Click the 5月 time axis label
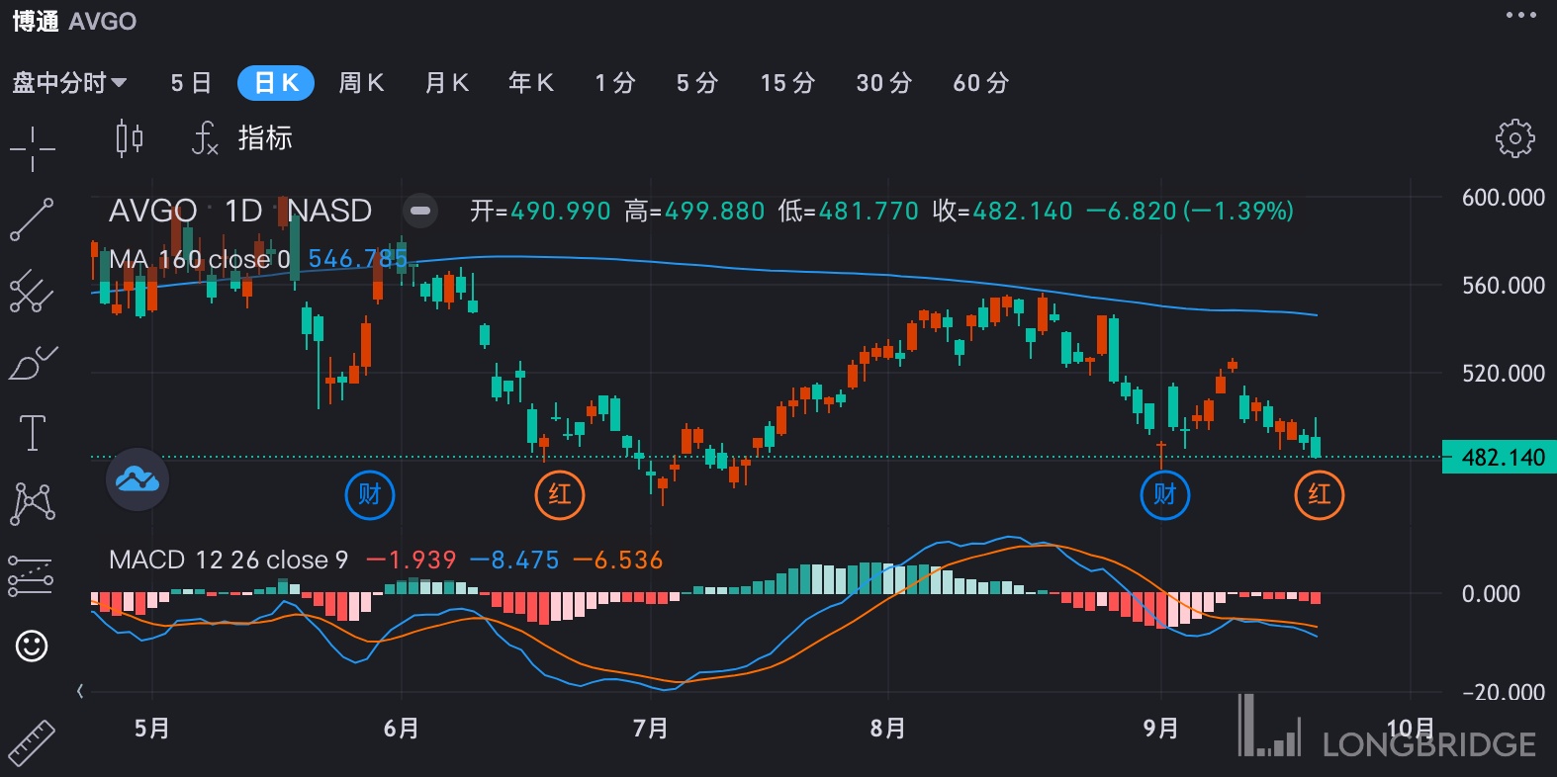Image resolution: width=1557 pixels, height=777 pixels. coord(152,729)
